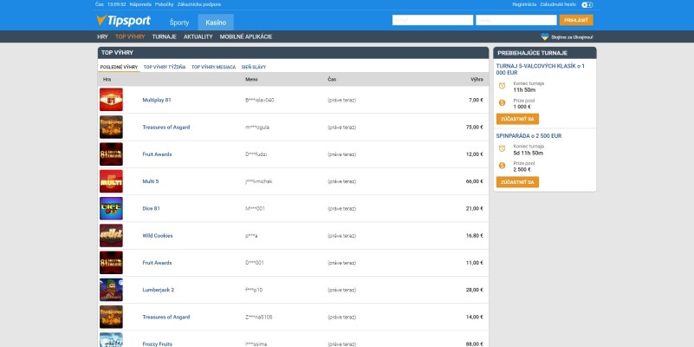Select the Kasino section tab
This screenshot has width=694, height=347.
216,23
